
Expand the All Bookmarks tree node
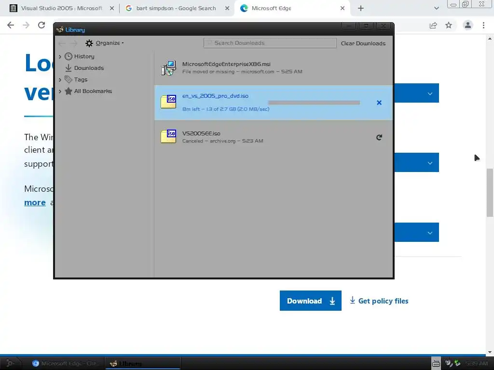(x=60, y=92)
